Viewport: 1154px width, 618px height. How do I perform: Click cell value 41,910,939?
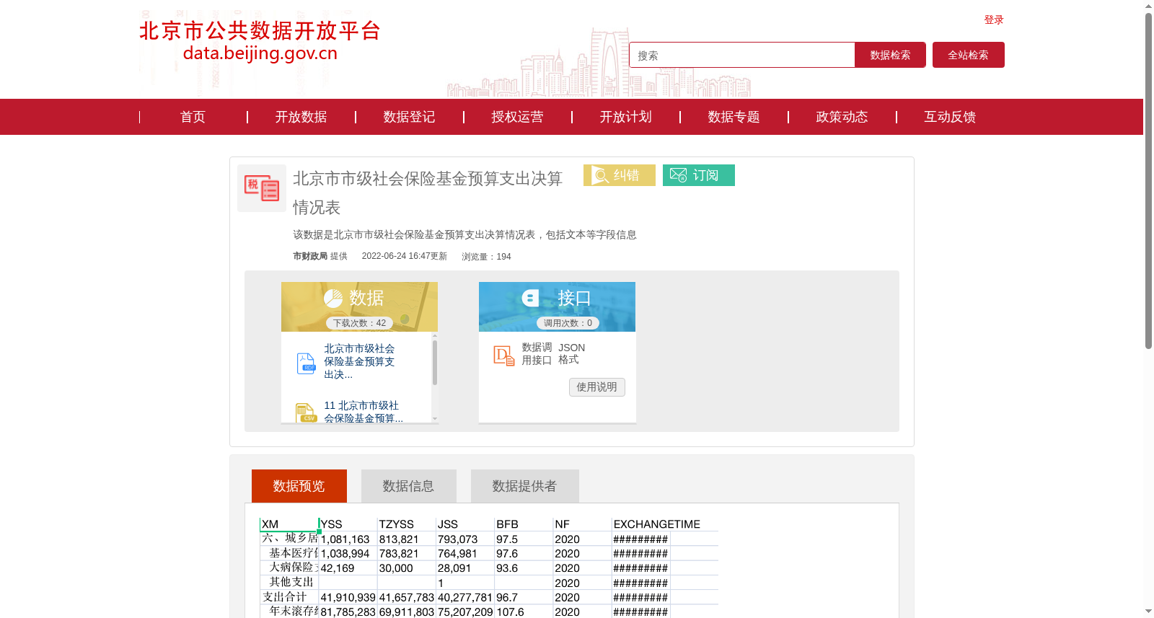coord(348,598)
